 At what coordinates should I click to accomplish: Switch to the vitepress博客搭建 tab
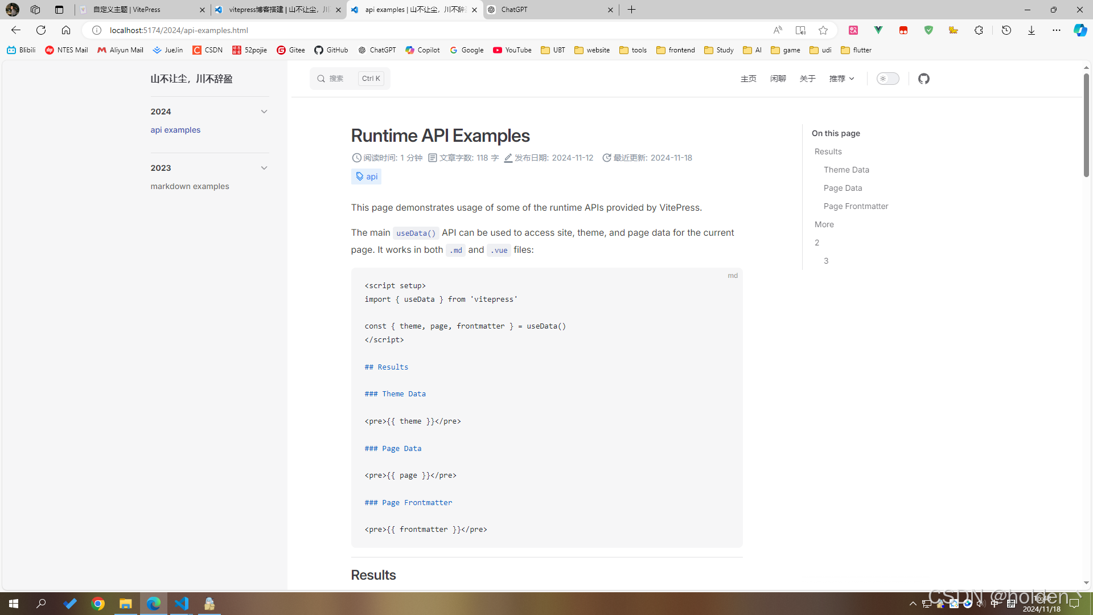coord(278,10)
